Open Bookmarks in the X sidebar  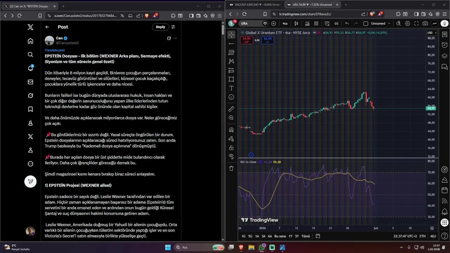coord(31,109)
